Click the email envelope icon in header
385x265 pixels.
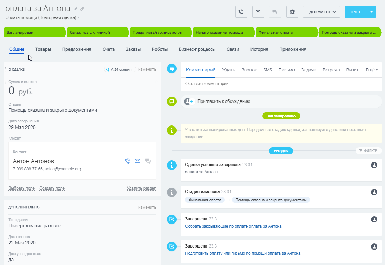coord(258,12)
